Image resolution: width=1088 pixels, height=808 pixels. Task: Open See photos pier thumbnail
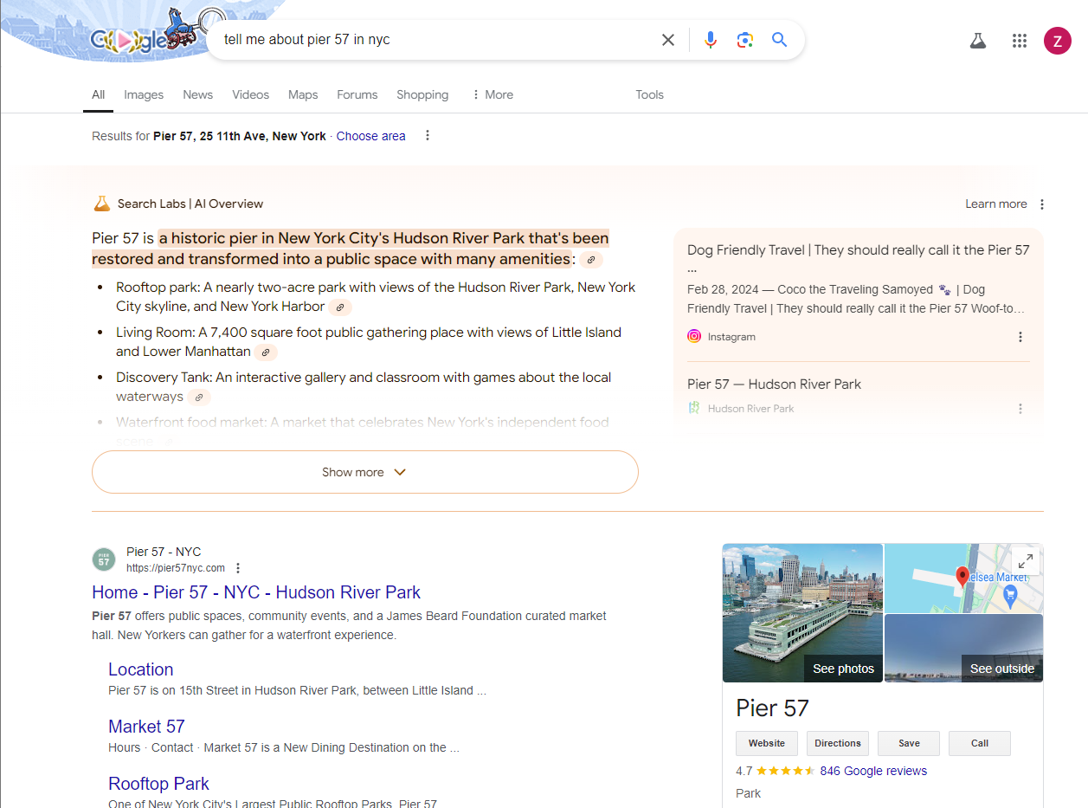pyautogui.click(x=802, y=612)
